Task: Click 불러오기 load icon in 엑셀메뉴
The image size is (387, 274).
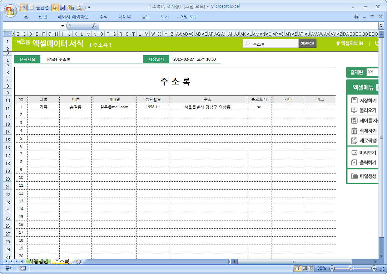Action: [x=354, y=110]
